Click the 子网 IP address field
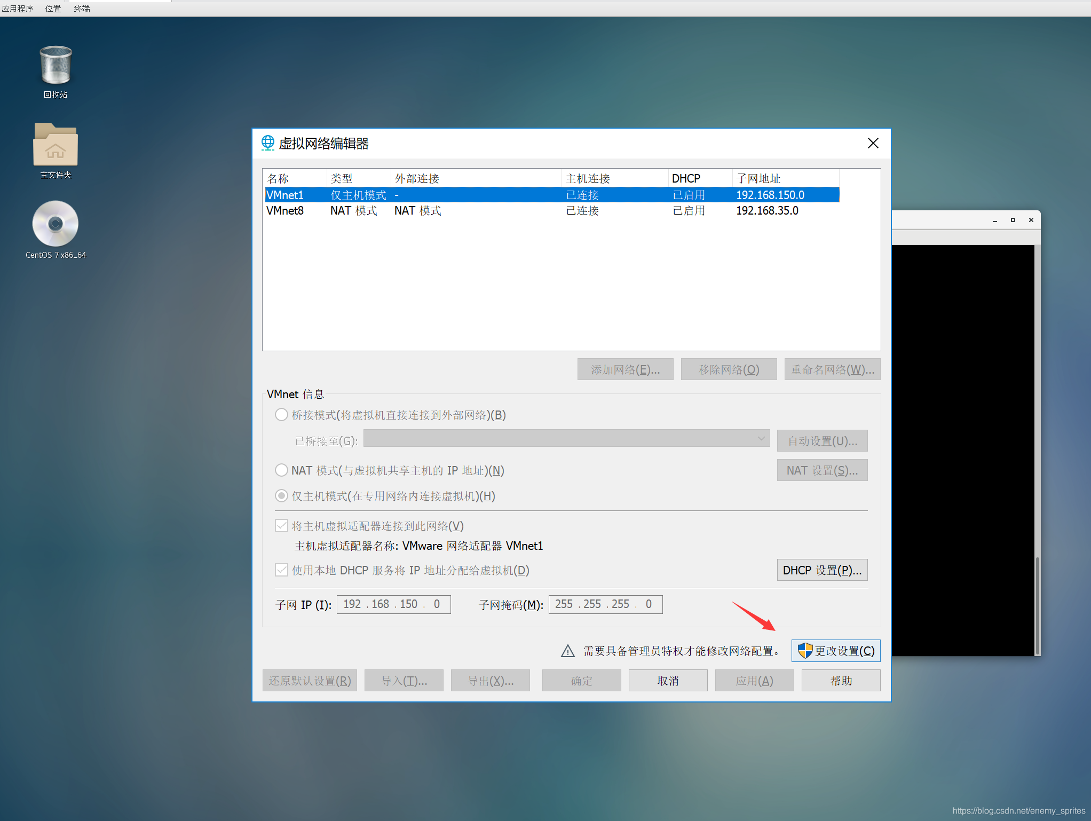 pyautogui.click(x=393, y=604)
